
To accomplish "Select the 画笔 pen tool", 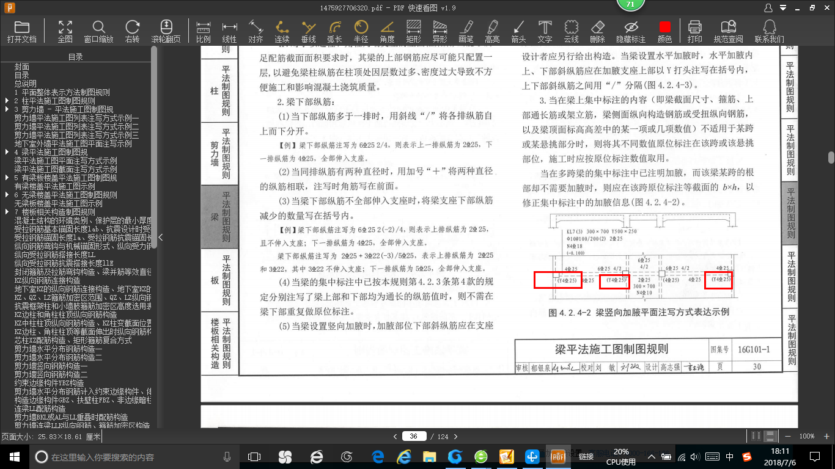I will click(466, 31).
